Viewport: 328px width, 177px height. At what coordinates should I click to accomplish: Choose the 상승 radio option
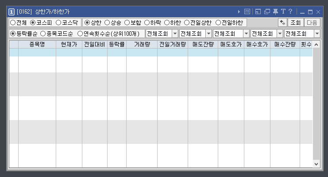[x=113, y=23]
